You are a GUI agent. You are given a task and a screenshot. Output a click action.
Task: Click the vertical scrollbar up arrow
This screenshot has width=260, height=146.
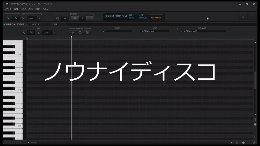[255, 42]
